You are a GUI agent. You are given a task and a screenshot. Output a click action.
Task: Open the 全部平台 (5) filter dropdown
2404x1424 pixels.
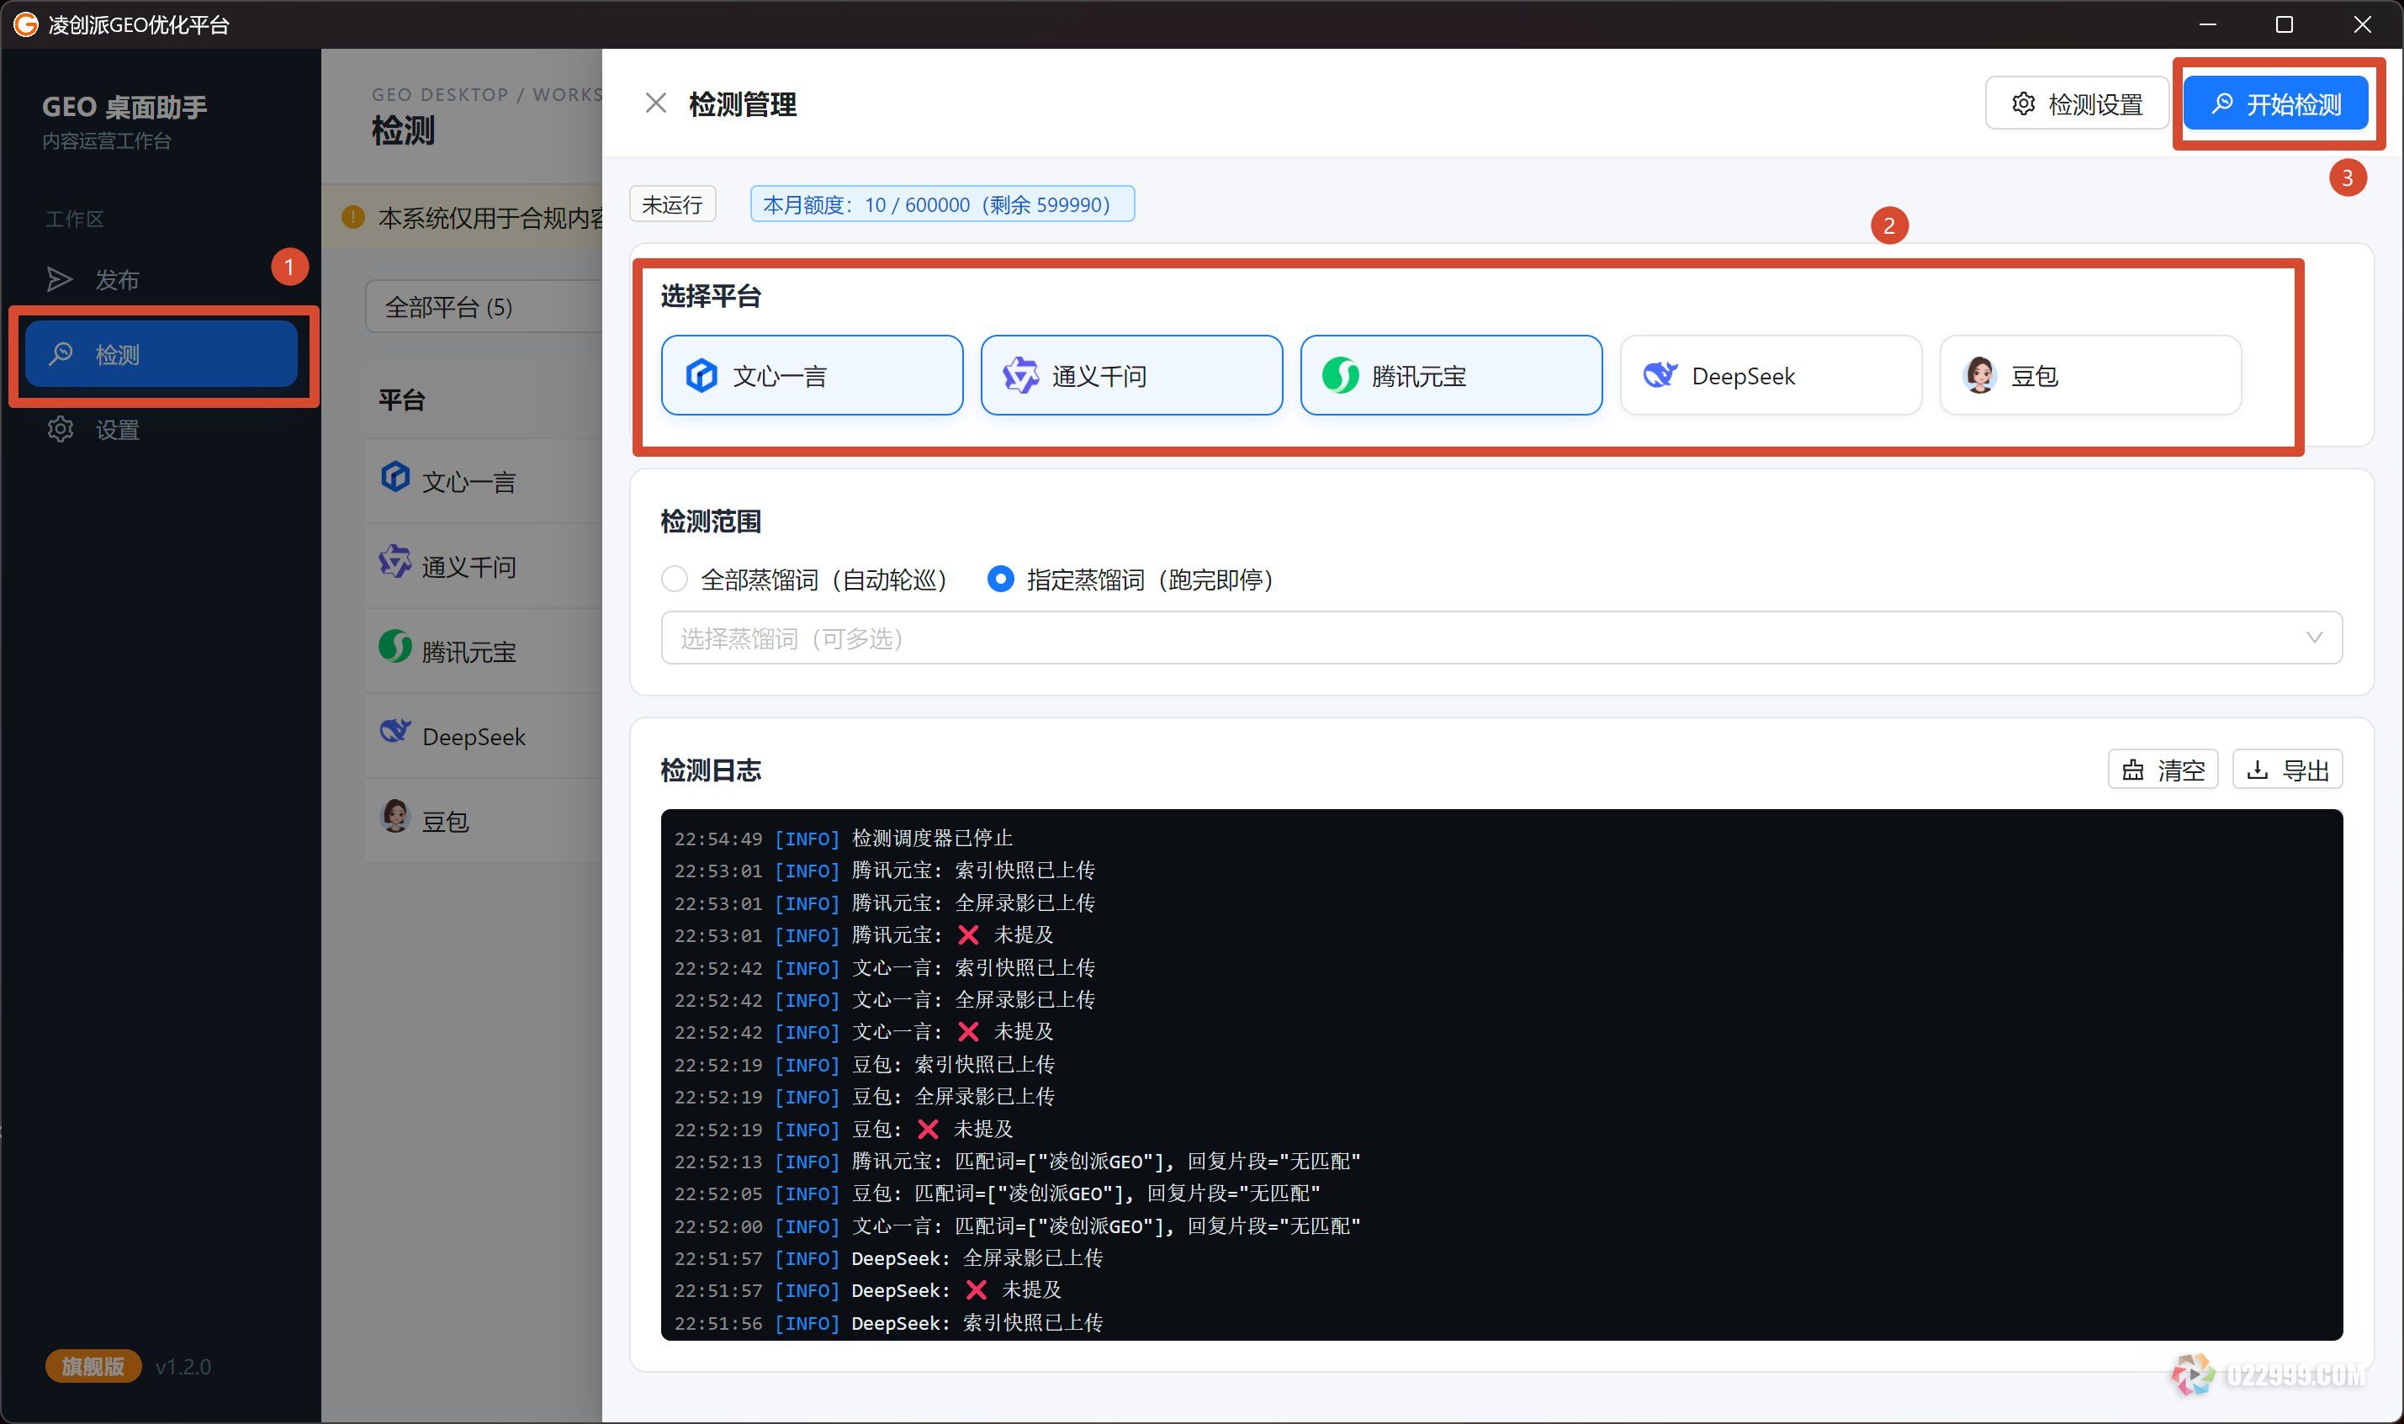[484, 307]
